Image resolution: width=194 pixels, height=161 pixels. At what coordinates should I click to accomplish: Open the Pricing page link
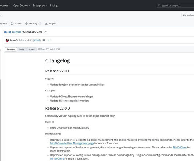pyautogui.click(x=54, y=5)
